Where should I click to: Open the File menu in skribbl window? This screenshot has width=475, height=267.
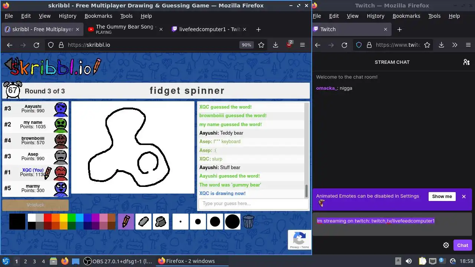(9, 16)
